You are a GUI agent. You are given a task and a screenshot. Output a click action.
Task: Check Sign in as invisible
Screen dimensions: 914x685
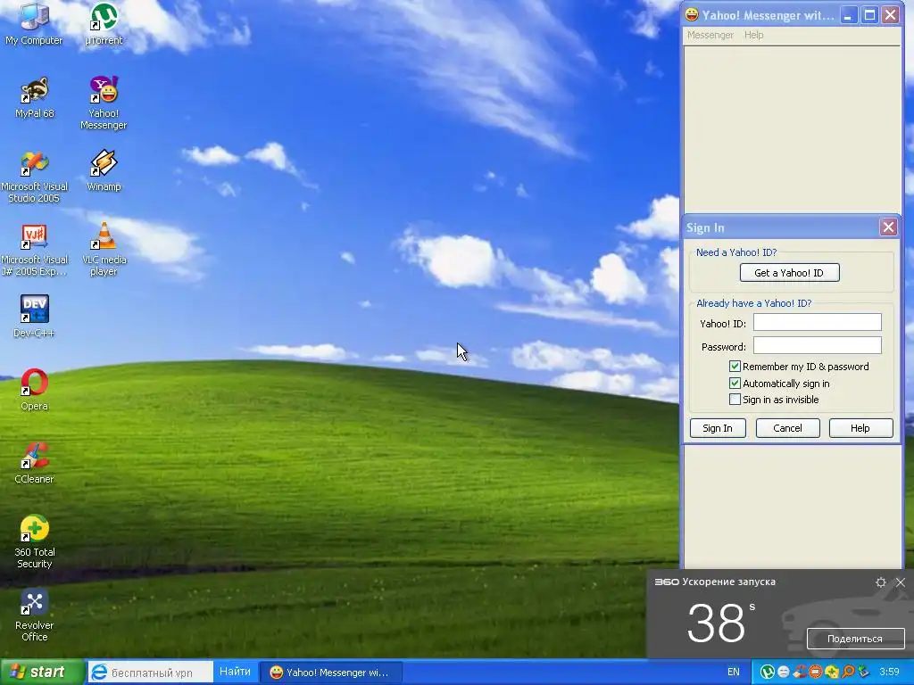[x=735, y=400]
